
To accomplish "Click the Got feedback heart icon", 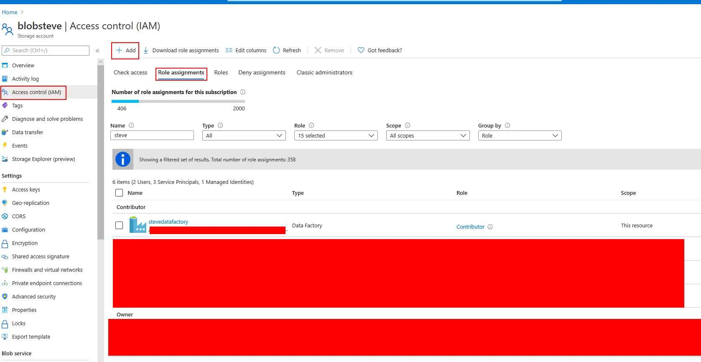I will (x=361, y=50).
